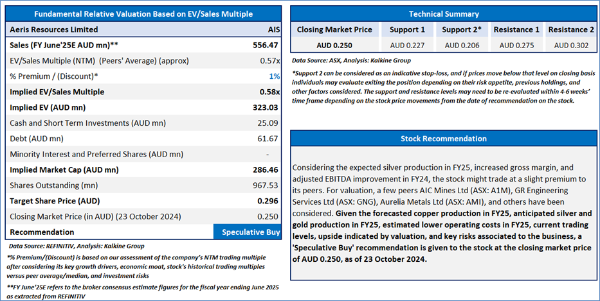Select the 1% premium value

275,76
